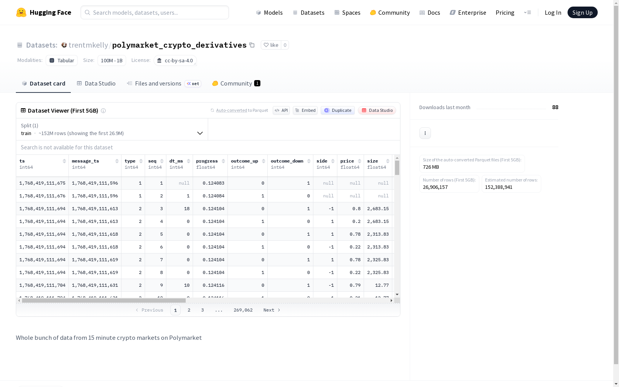Open the Enterprise navigation link
Image resolution: width=619 pixels, height=387 pixels.
click(x=468, y=12)
